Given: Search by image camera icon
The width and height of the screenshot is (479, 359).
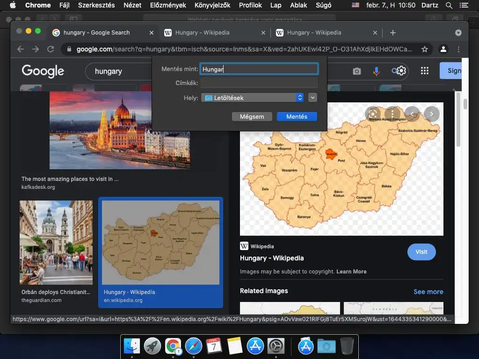Looking at the screenshot, I should click(356, 71).
